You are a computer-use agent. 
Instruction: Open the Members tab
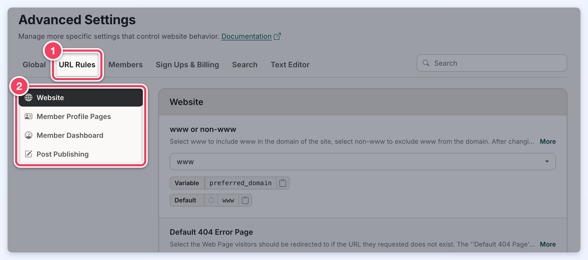(x=126, y=65)
